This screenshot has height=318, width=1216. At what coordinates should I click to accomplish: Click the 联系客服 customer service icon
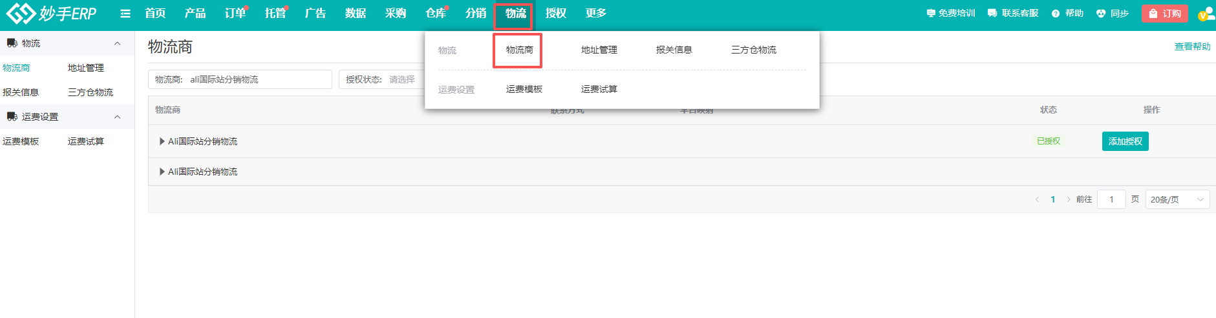click(992, 14)
